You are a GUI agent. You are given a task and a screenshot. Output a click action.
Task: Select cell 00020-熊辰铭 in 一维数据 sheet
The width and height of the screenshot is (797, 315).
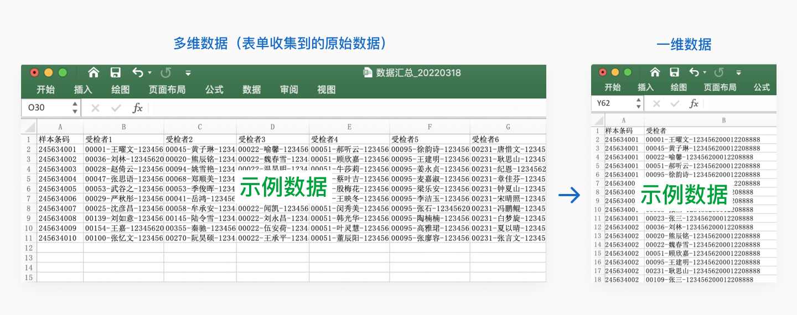710,236
